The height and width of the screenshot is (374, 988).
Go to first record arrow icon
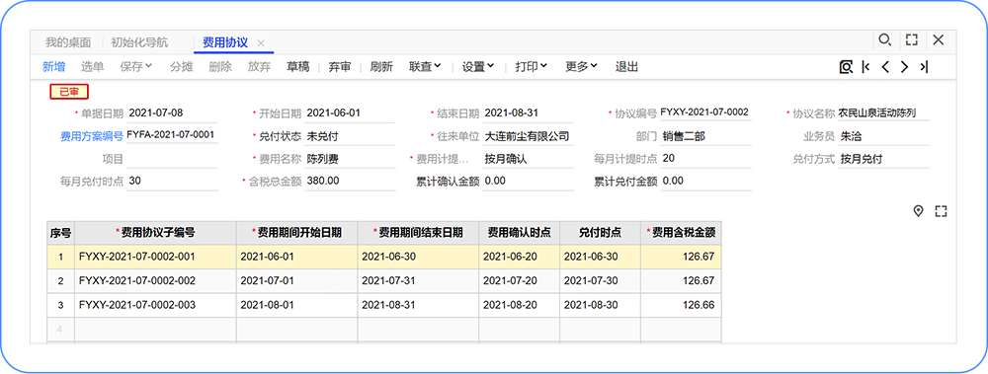point(865,67)
